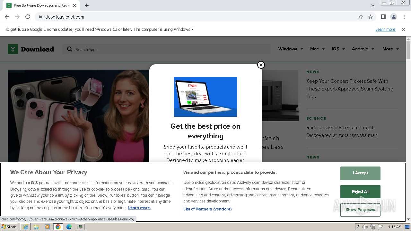Launch Internet Explorer from taskbar
This screenshot has width=411, height=231.
pos(25,227)
